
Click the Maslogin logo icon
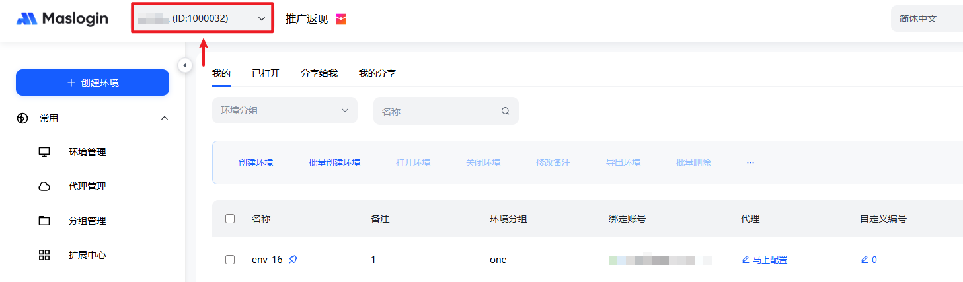[26, 18]
